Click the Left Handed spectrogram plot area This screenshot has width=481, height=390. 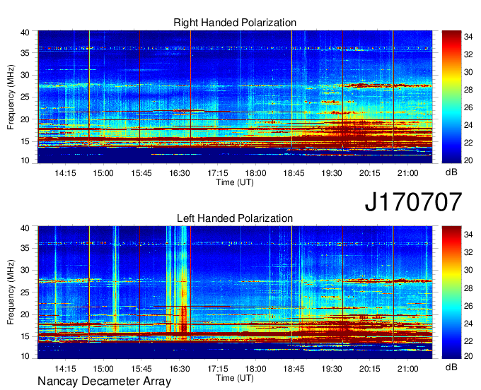(235, 292)
